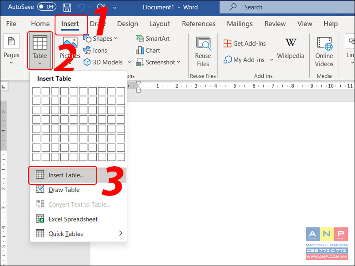Image resolution: width=355 pixels, height=266 pixels.
Task: Open the Help tab
Action: [331, 24]
